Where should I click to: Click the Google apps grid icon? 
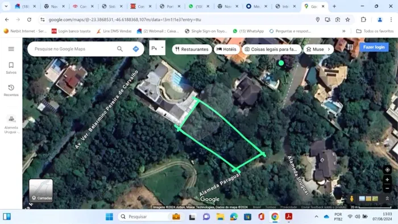(x=350, y=47)
